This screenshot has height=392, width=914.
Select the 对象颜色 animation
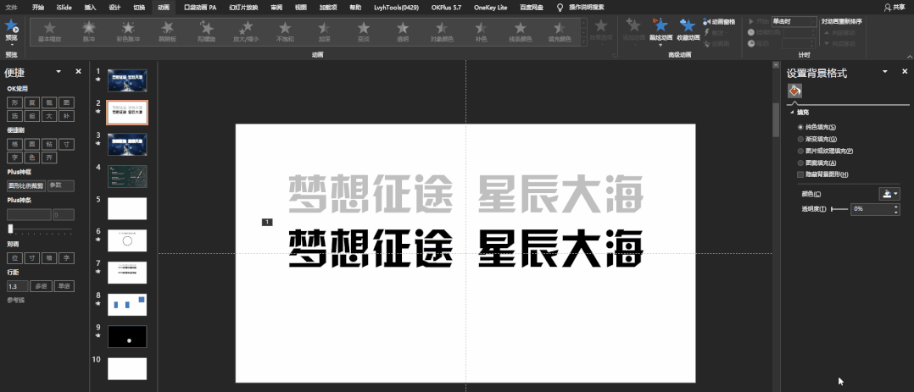pyautogui.click(x=442, y=32)
